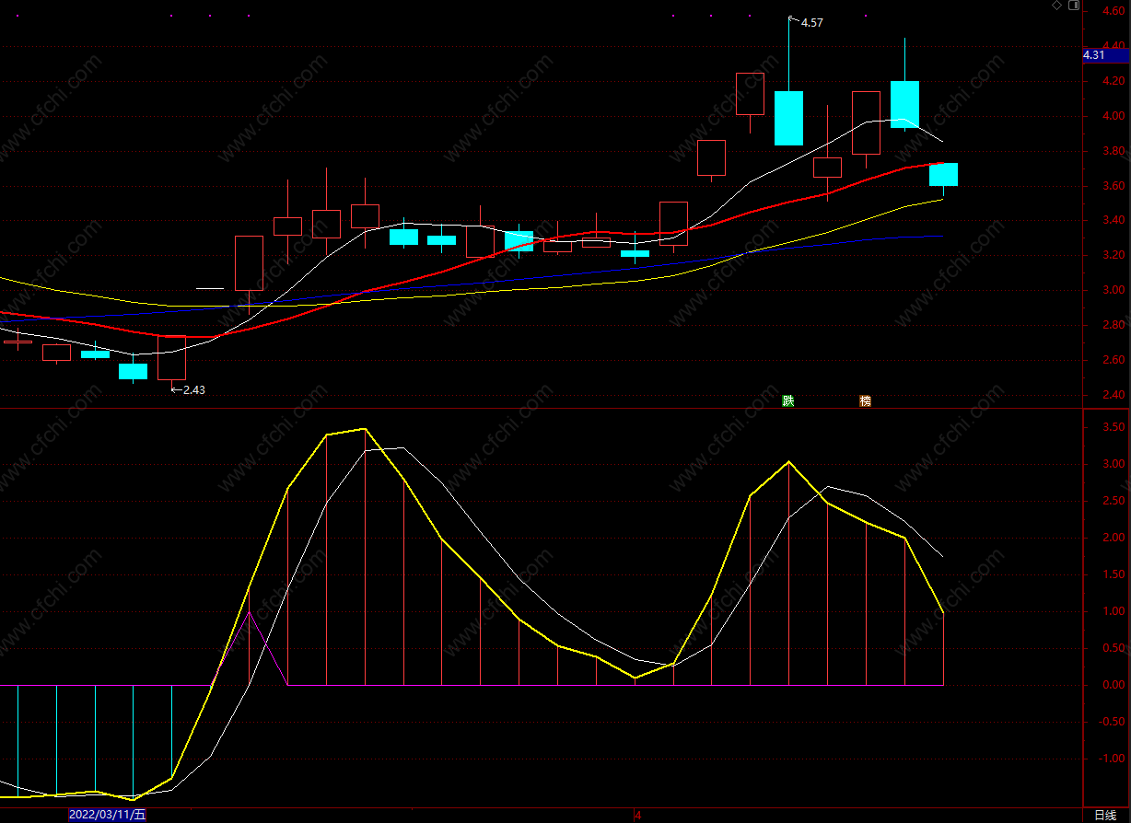
Task: Click the -1.00 indicator axis label
Action: tap(1113, 759)
